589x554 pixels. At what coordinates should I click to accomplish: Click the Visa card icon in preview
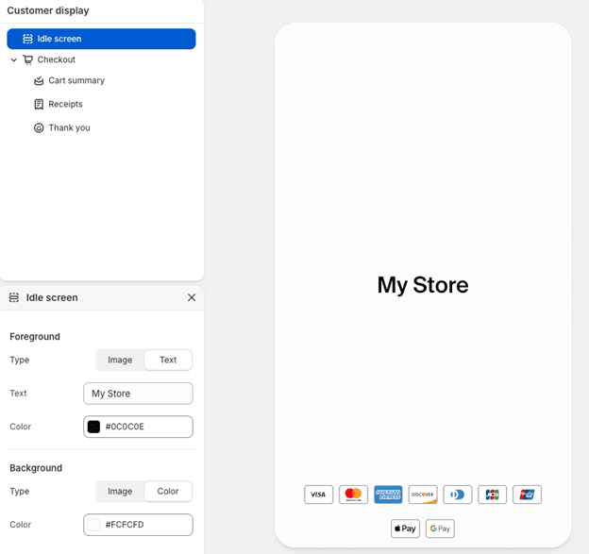[318, 495]
